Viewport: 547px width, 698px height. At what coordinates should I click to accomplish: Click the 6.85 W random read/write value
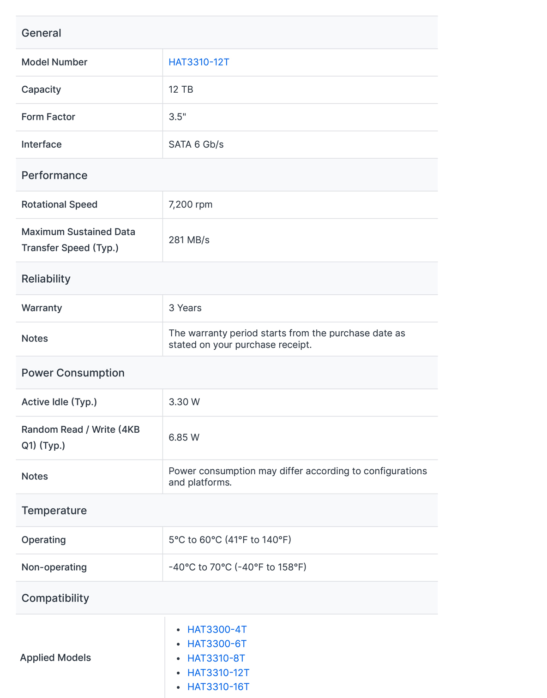(184, 437)
